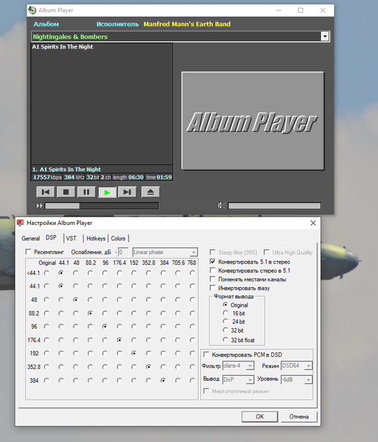Enable Конвертировать PCM в DSD
Viewport: 378px width, 442px height.
point(206,355)
